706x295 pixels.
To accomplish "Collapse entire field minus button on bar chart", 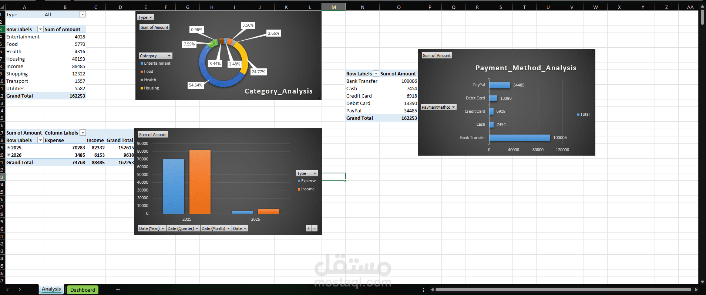I will tap(315, 228).
